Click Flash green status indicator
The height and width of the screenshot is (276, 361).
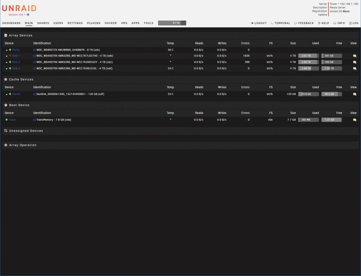tap(6, 120)
